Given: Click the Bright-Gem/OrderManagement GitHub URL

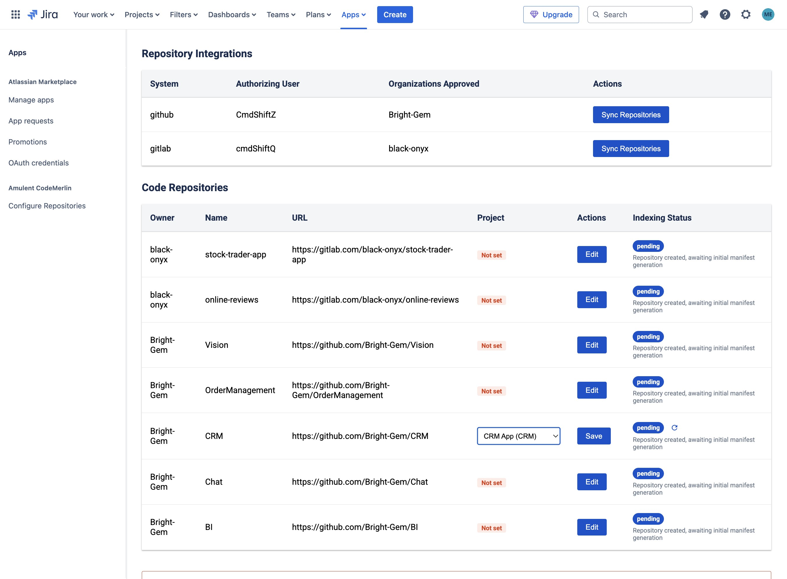Looking at the screenshot, I should point(341,390).
